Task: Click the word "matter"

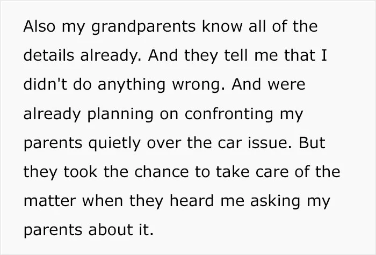Action: coord(50,201)
